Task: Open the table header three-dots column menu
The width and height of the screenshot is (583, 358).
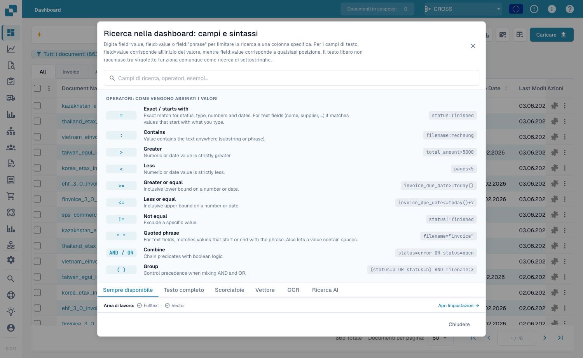Action: tap(49, 88)
